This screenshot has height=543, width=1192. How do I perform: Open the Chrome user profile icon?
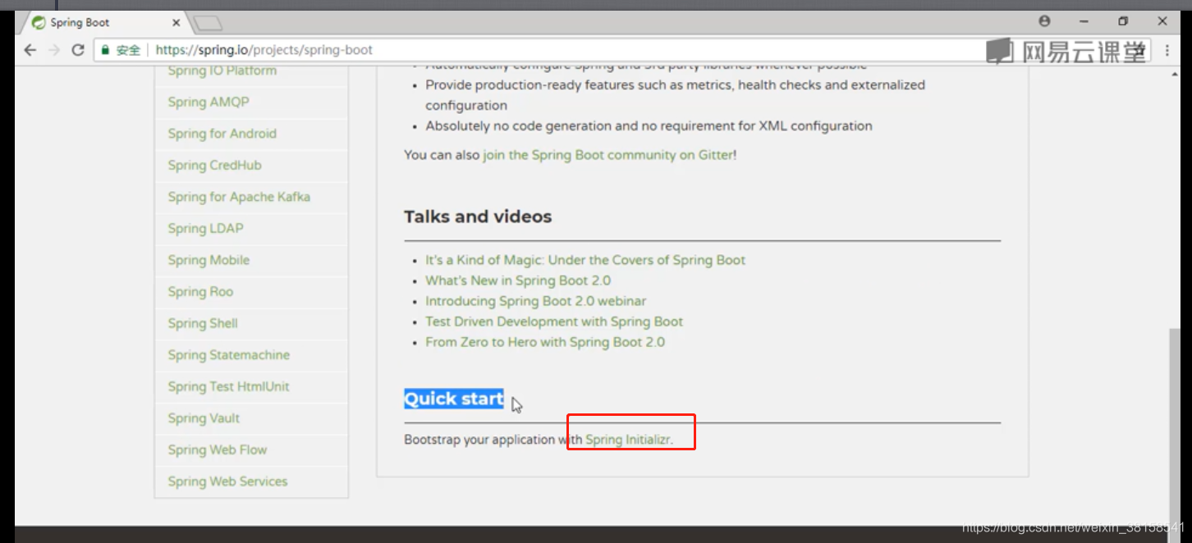(x=1044, y=21)
